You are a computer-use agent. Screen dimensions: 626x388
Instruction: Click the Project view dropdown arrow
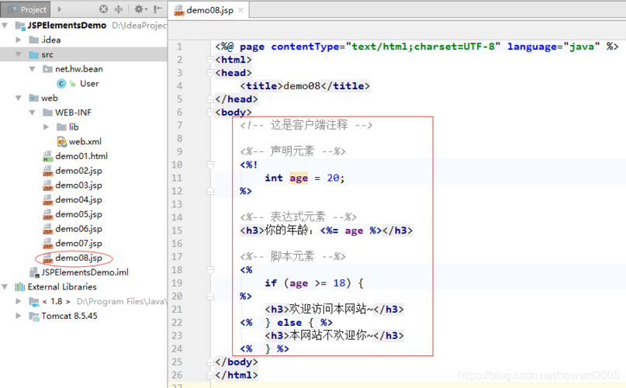click(x=60, y=9)
